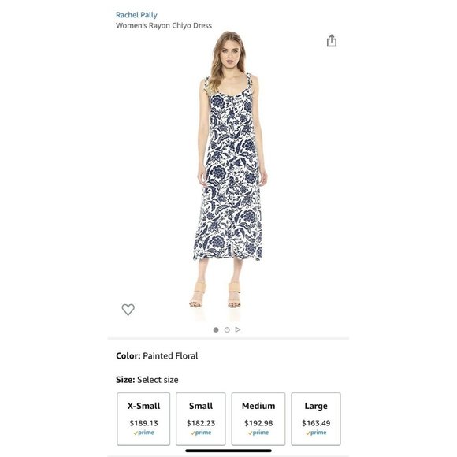Tap the share icon
Screen dimensions: 457x457
(x=332, y=40)
